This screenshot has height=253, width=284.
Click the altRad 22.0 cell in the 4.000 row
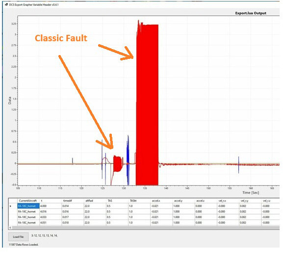pos(95,206)
